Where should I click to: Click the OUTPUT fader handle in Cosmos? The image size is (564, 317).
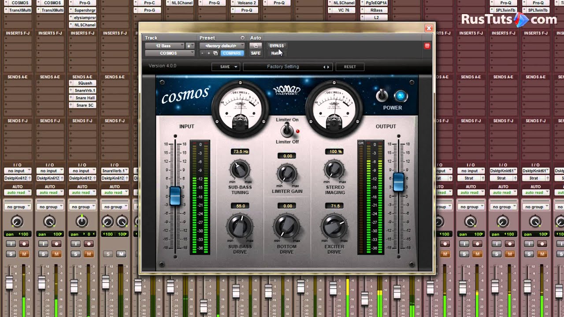click(399, 182)
